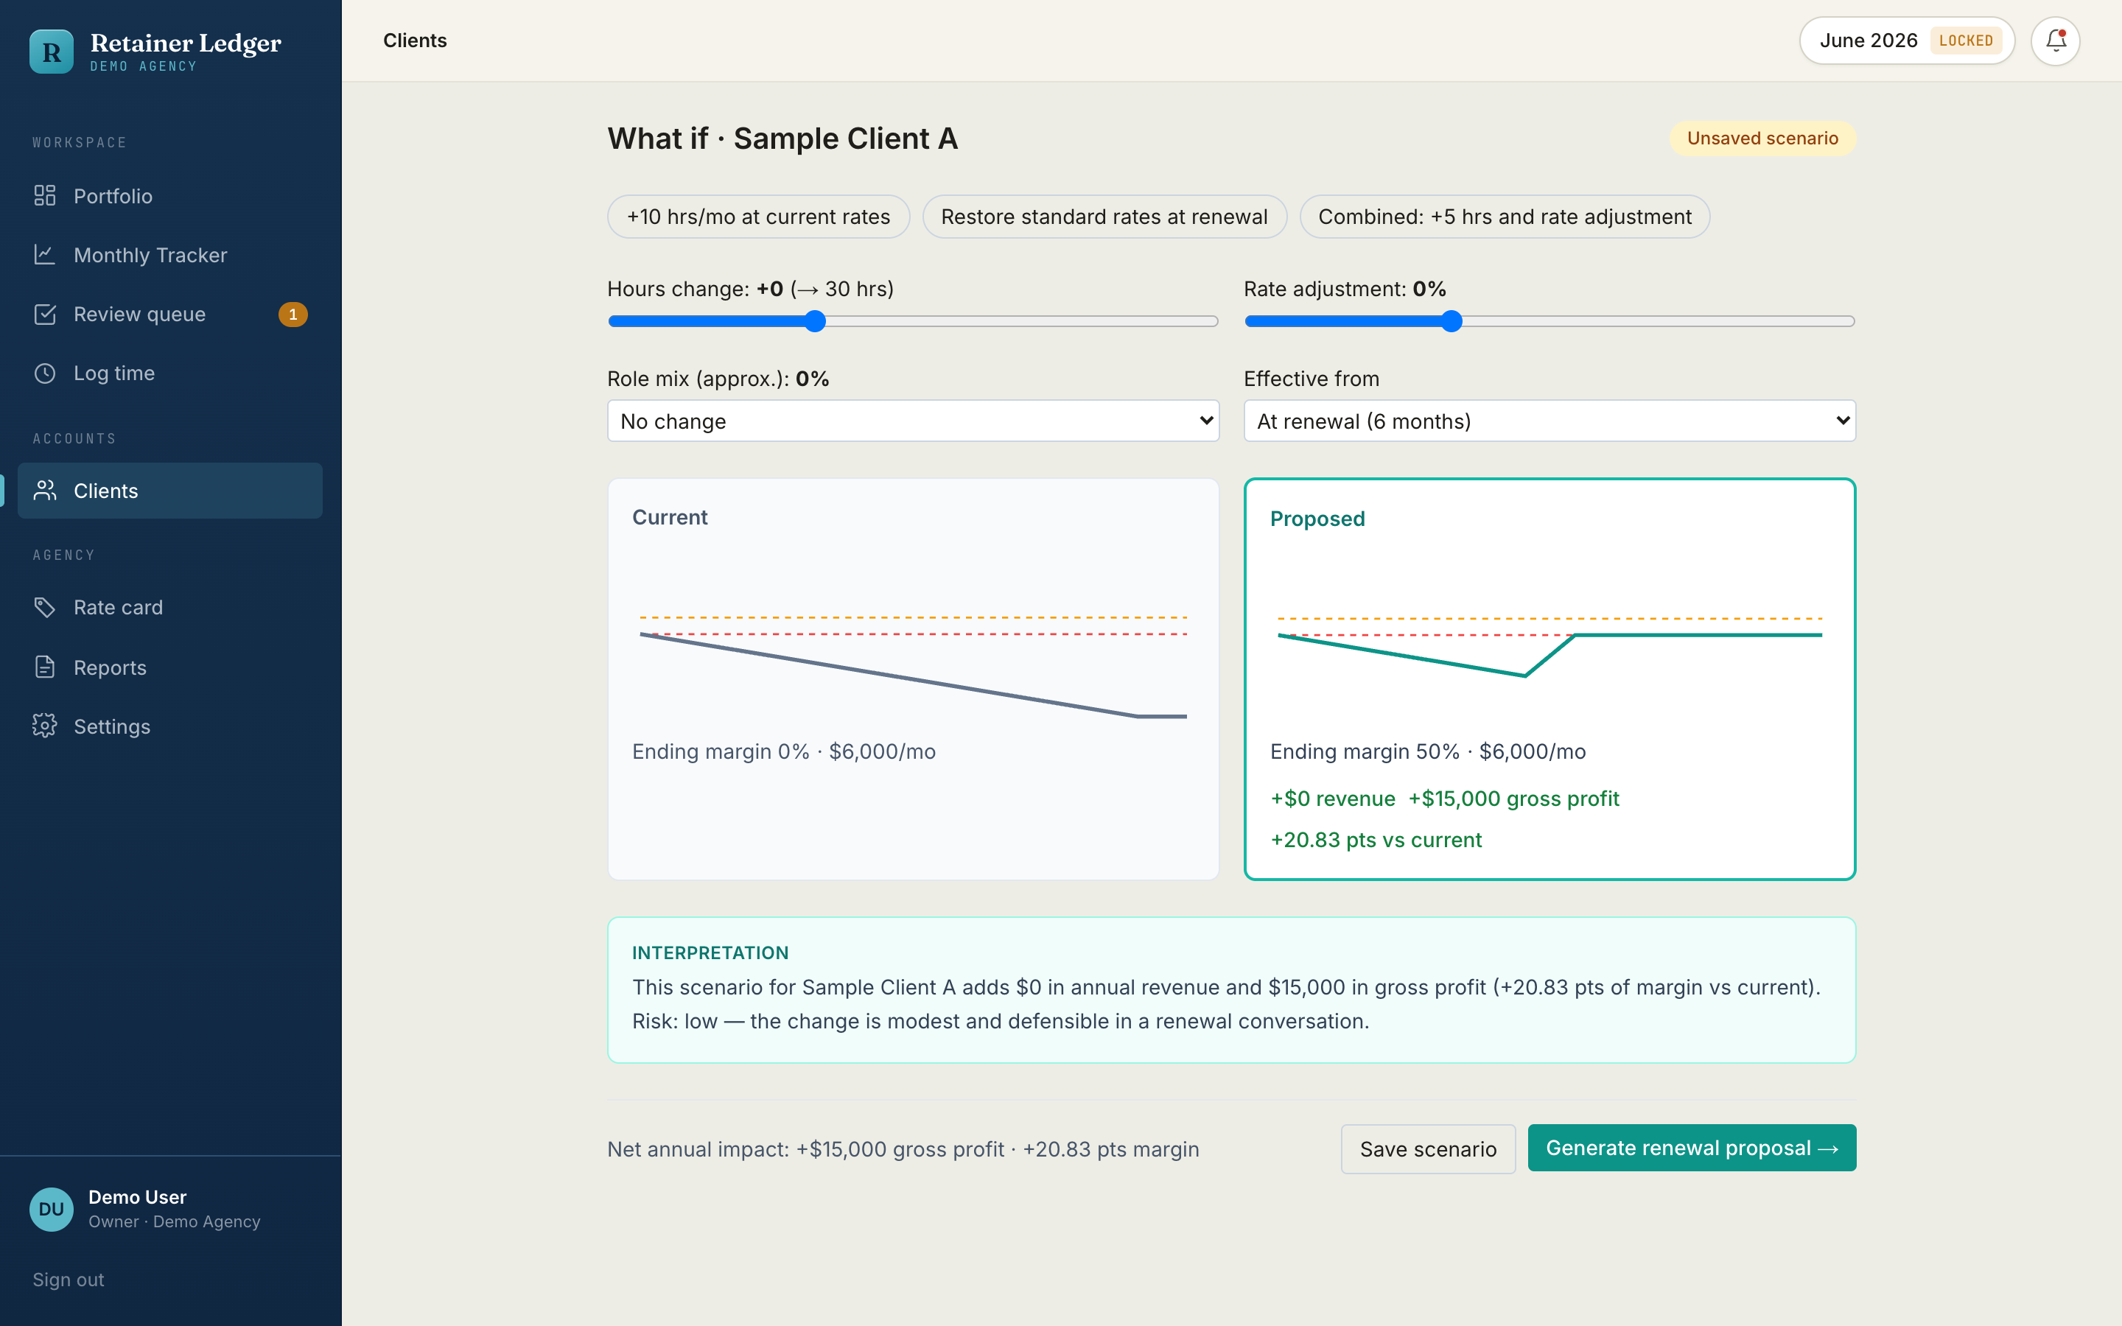
Task: Click the 'What if · Sample Client A' heading
Action: 782,138
